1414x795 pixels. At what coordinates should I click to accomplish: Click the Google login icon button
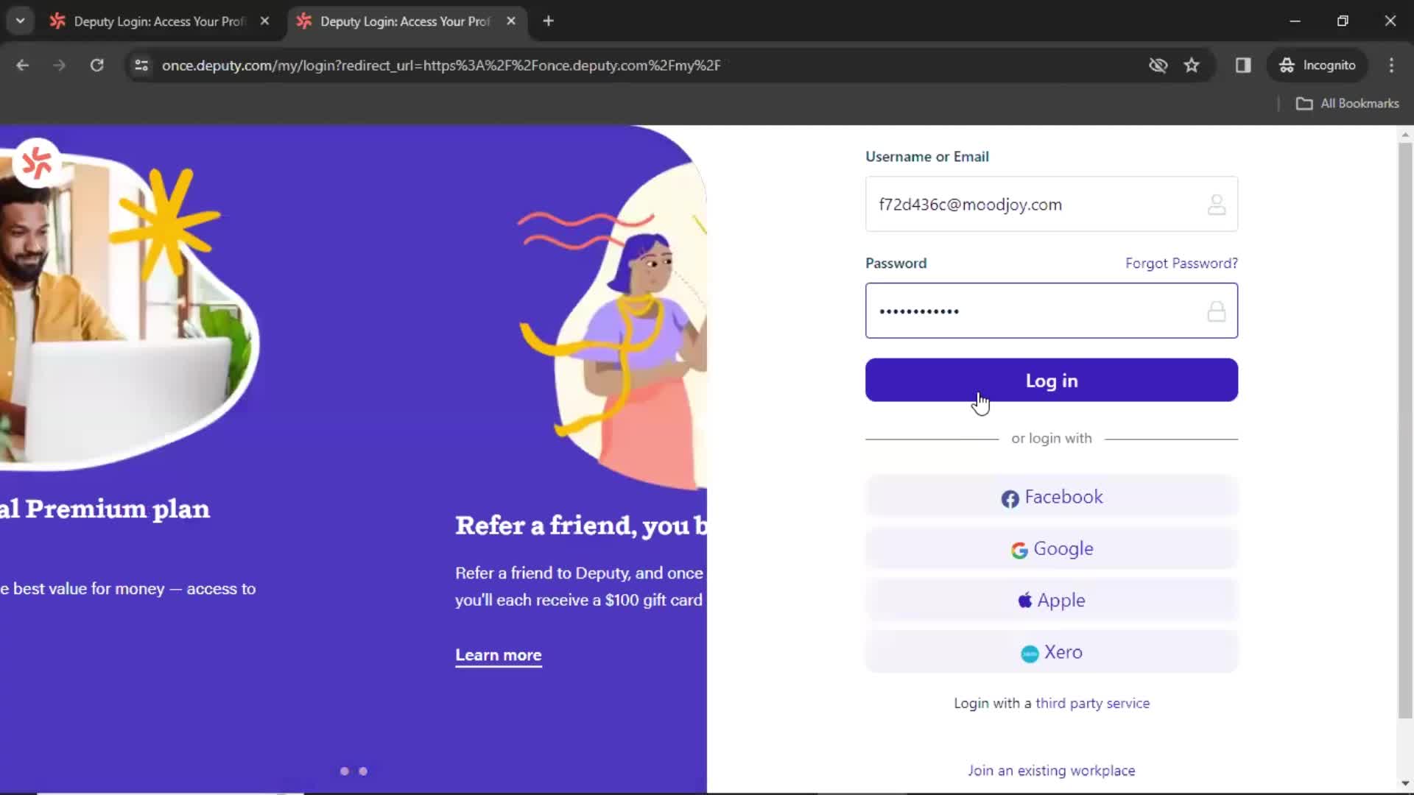[x=1019, y=548]
